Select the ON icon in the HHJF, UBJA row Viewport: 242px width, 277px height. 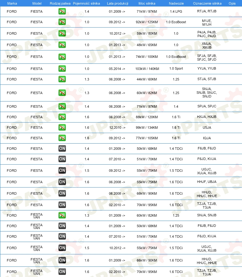point(62,182)
